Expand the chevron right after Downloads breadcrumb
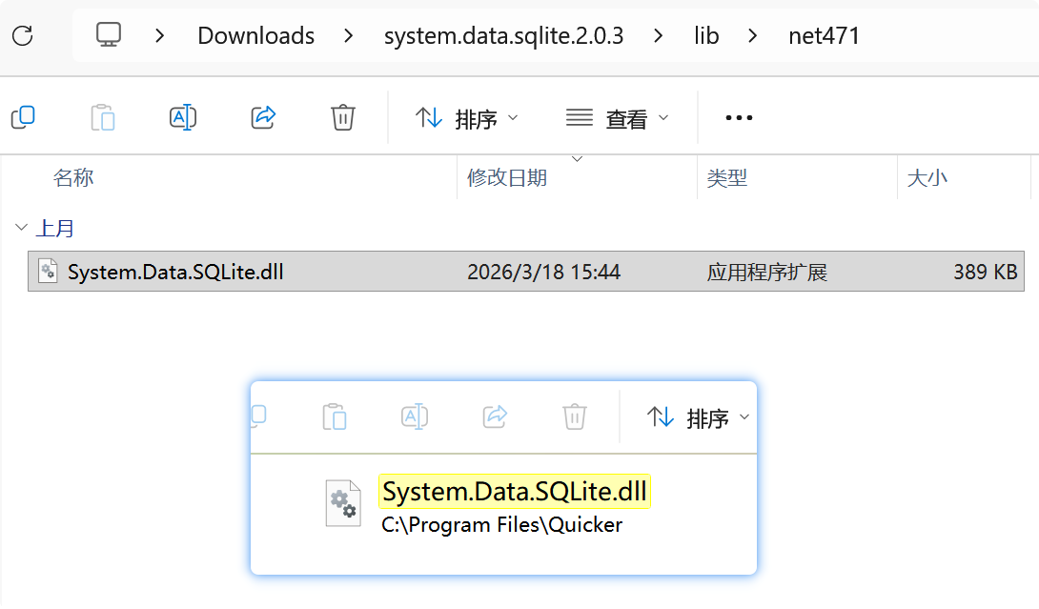Image resolution: width=1039 pixels, height=609 pixels. (x=349, y=36)
